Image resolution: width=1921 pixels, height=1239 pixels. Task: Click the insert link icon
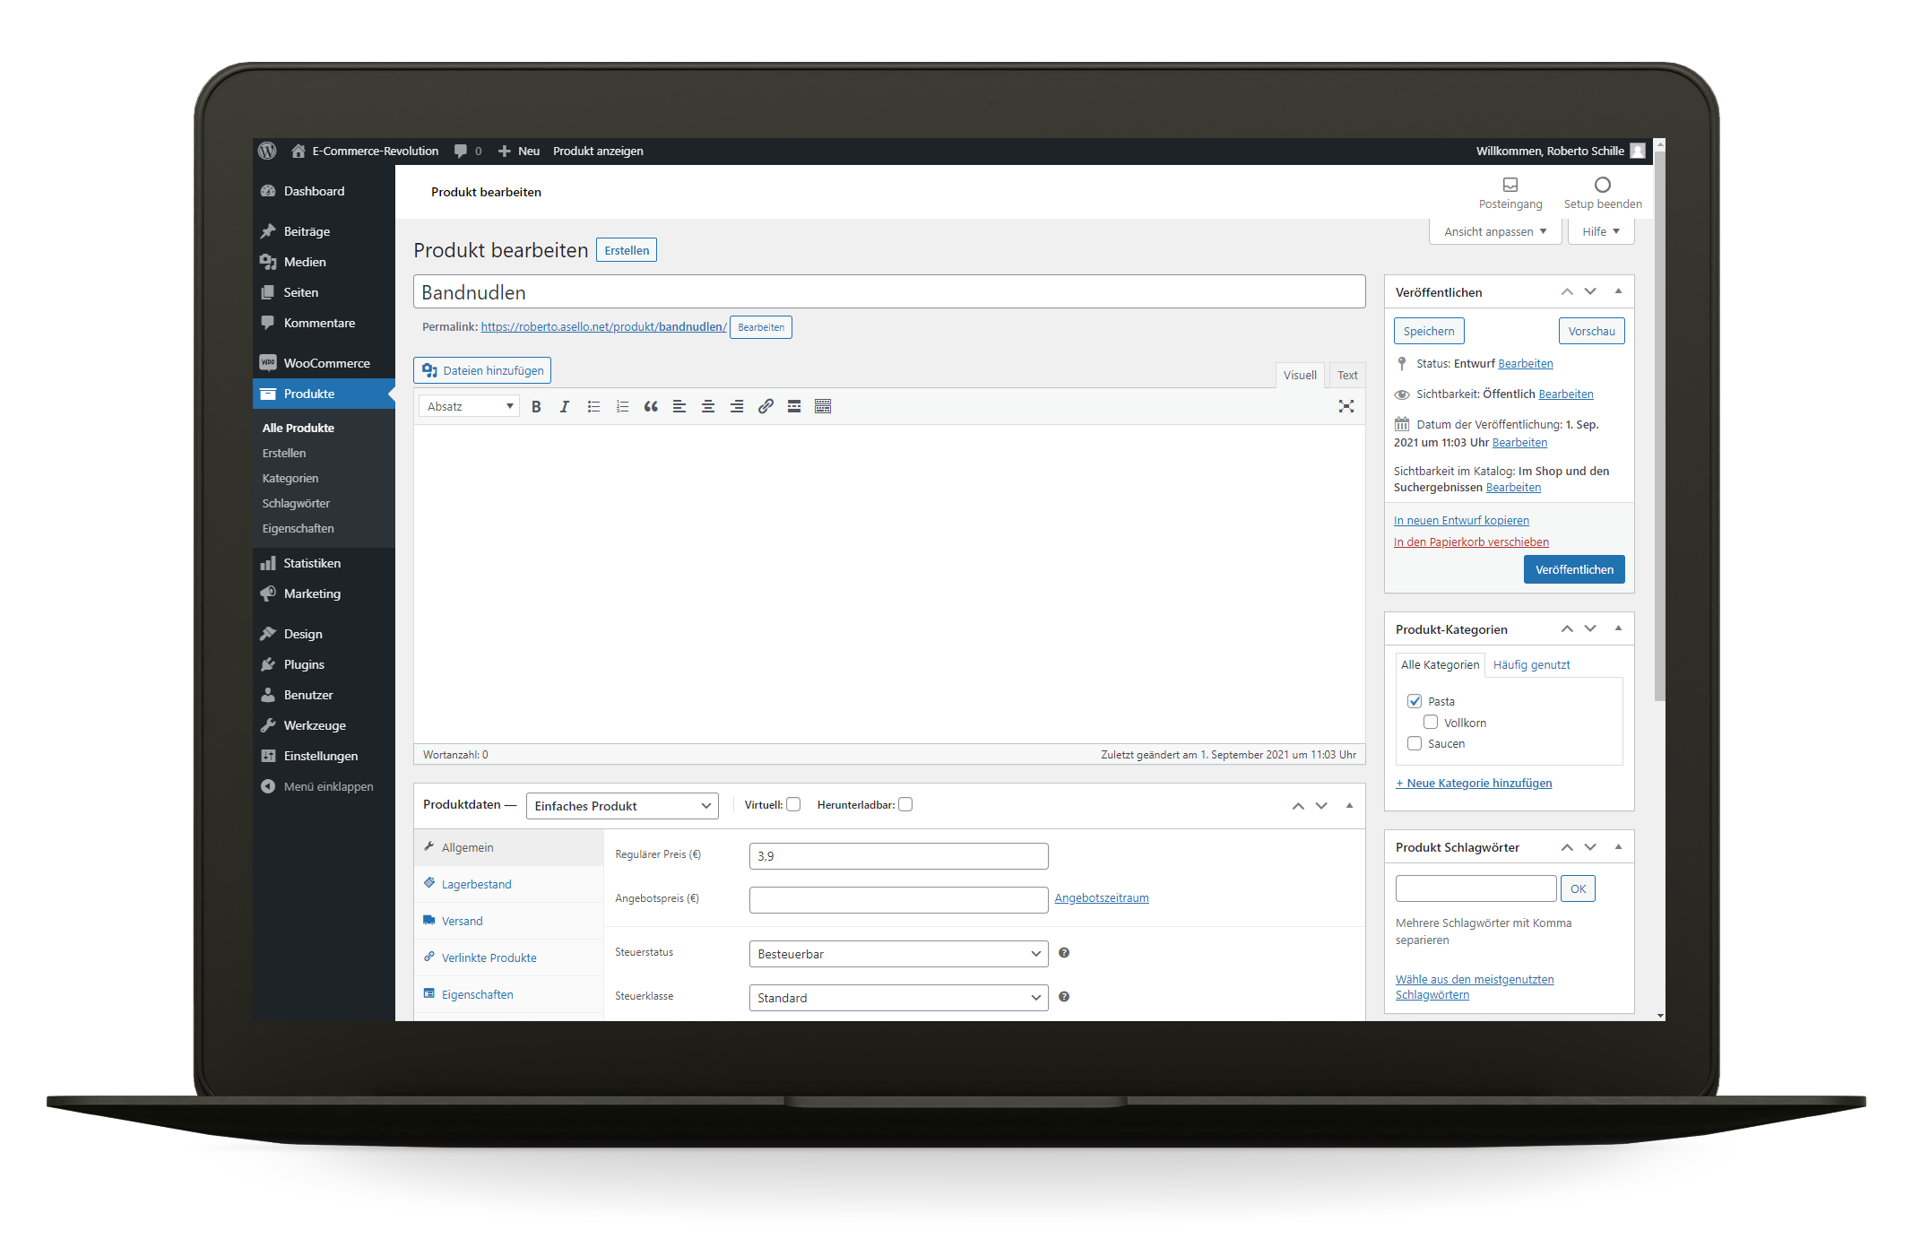tap(766, 407)
